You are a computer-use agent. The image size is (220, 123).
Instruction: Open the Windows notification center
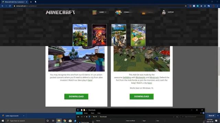click(x=216, y=121)
